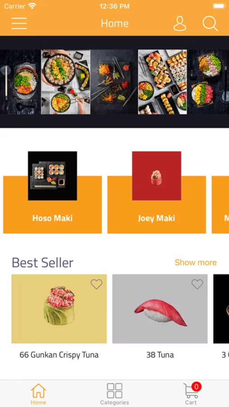
Task: Tap the search magnifier icon
Action: pos(210,24)
